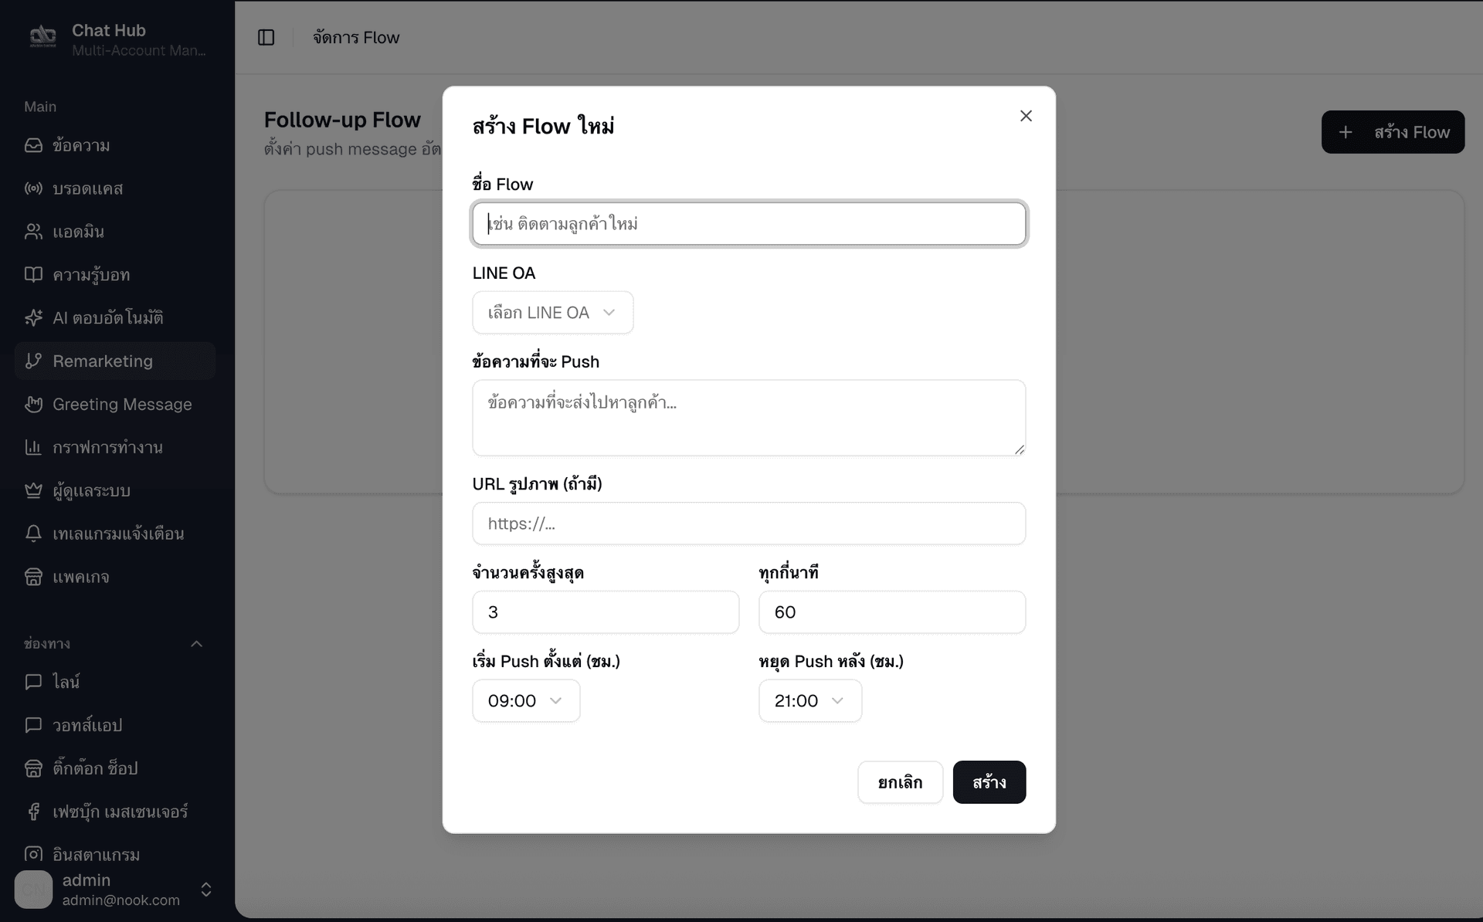Click the bar chart icon for กราฟการทำงาน
Viewport: 1483px width, 922px height.
click(x=33, y=447)
